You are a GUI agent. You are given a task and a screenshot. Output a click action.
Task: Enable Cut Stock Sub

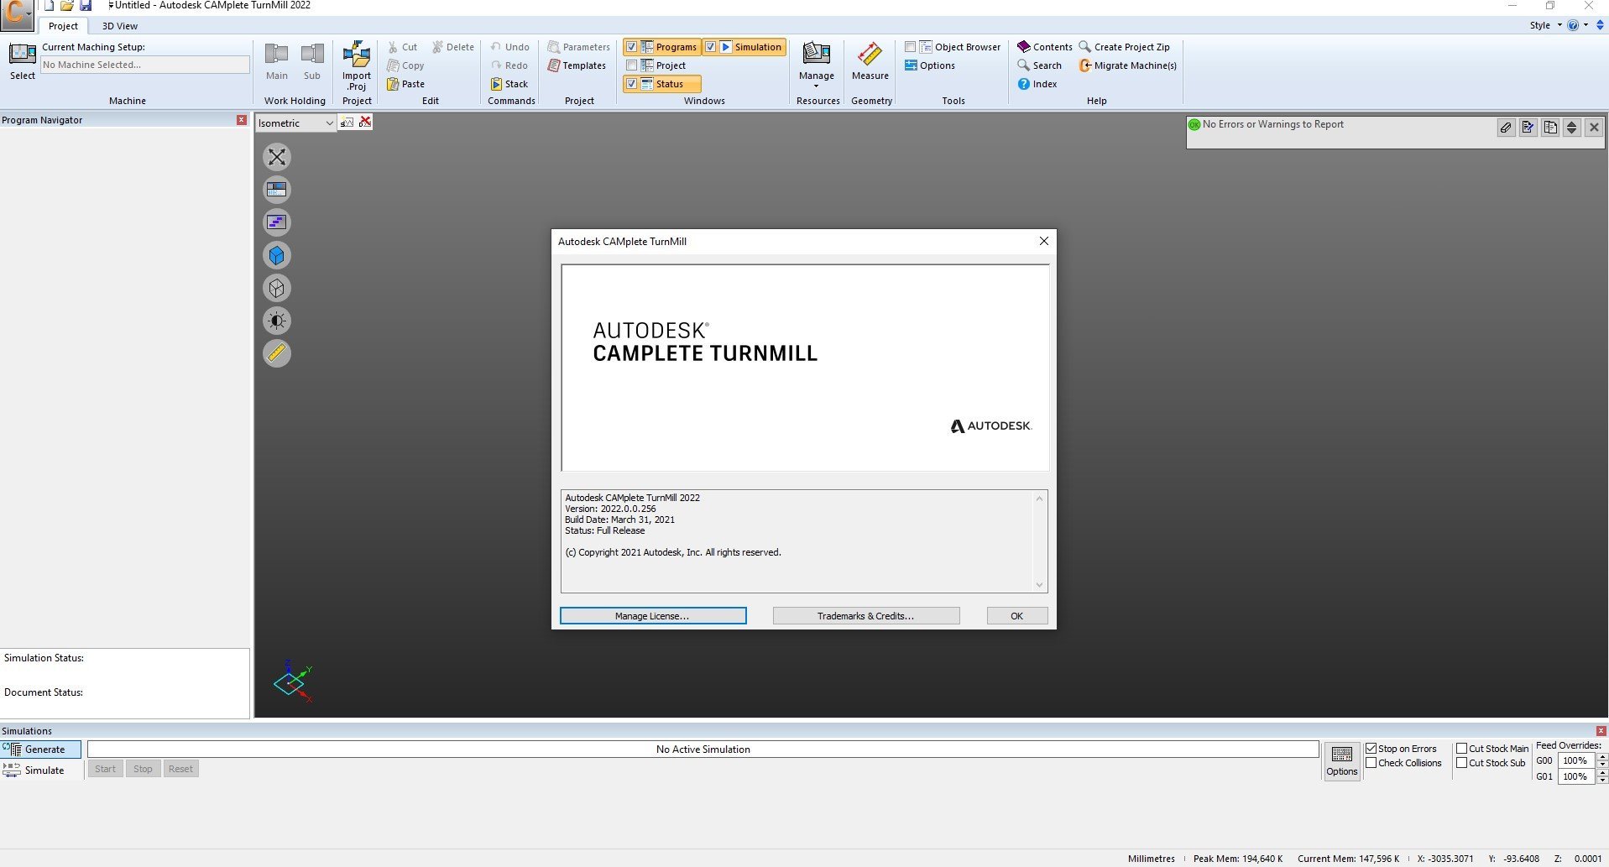[1462, 763]
